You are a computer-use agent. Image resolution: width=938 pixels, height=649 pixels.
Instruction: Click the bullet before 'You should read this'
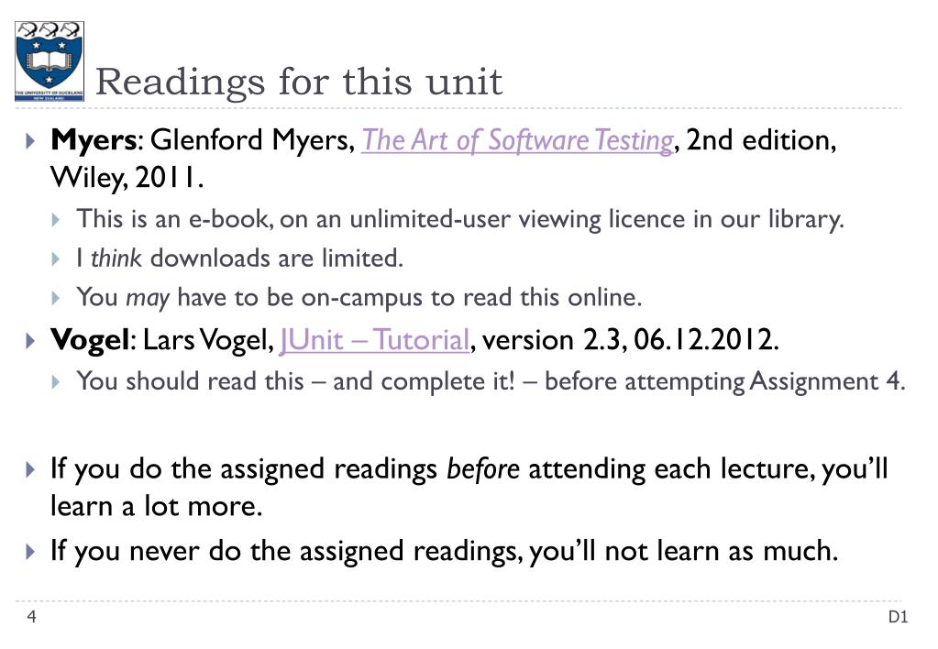56,381
